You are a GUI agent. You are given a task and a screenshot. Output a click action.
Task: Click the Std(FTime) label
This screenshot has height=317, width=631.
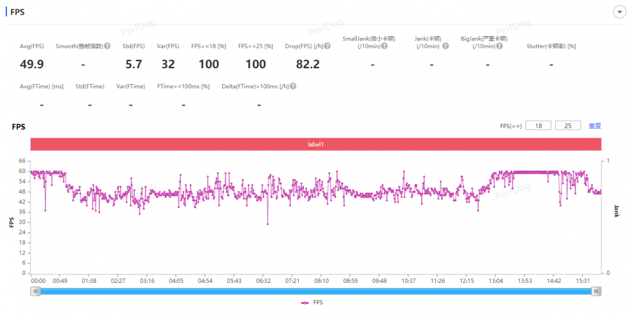[x=90, y=87]
